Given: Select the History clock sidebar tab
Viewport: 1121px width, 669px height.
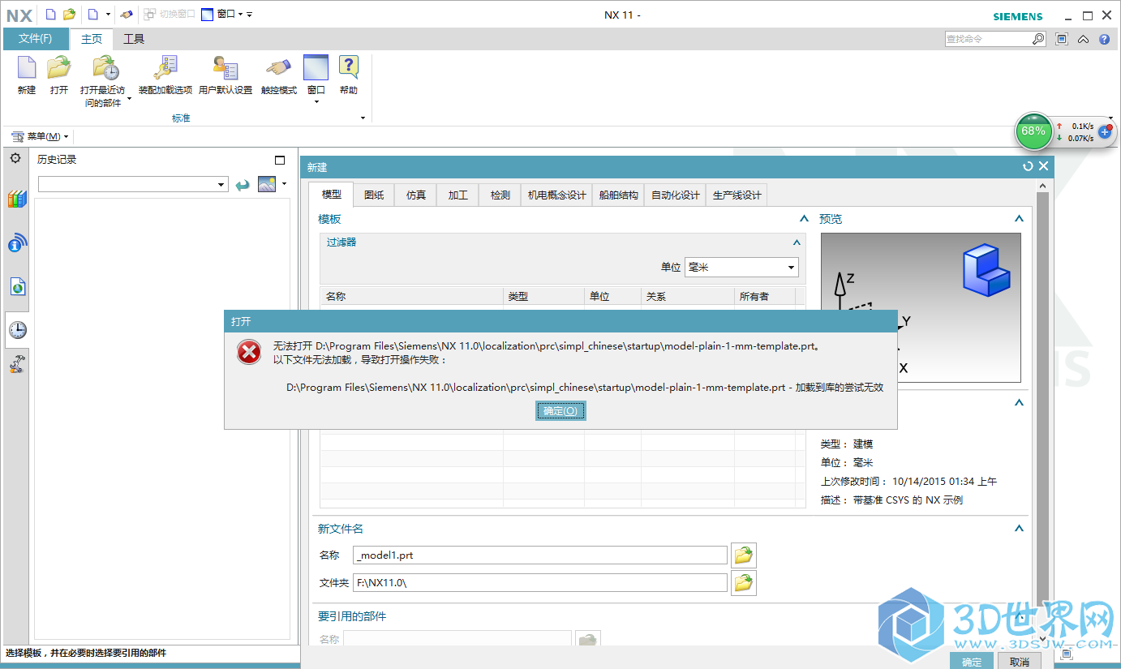Looking at the screenshot, I should pos(17,329).
